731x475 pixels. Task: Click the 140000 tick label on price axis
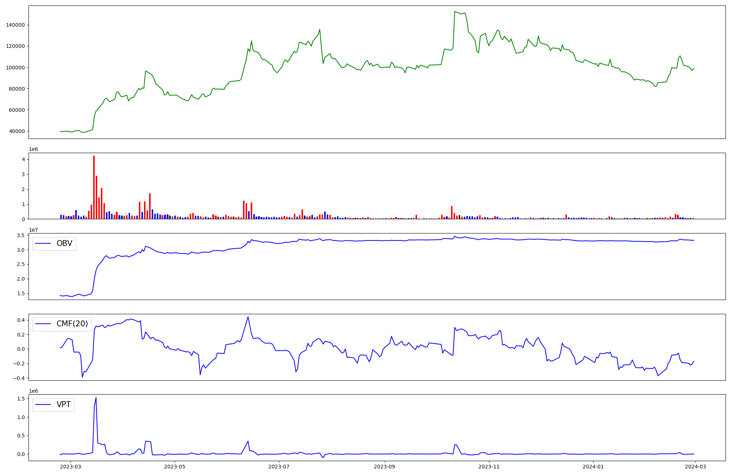[15, 25]
